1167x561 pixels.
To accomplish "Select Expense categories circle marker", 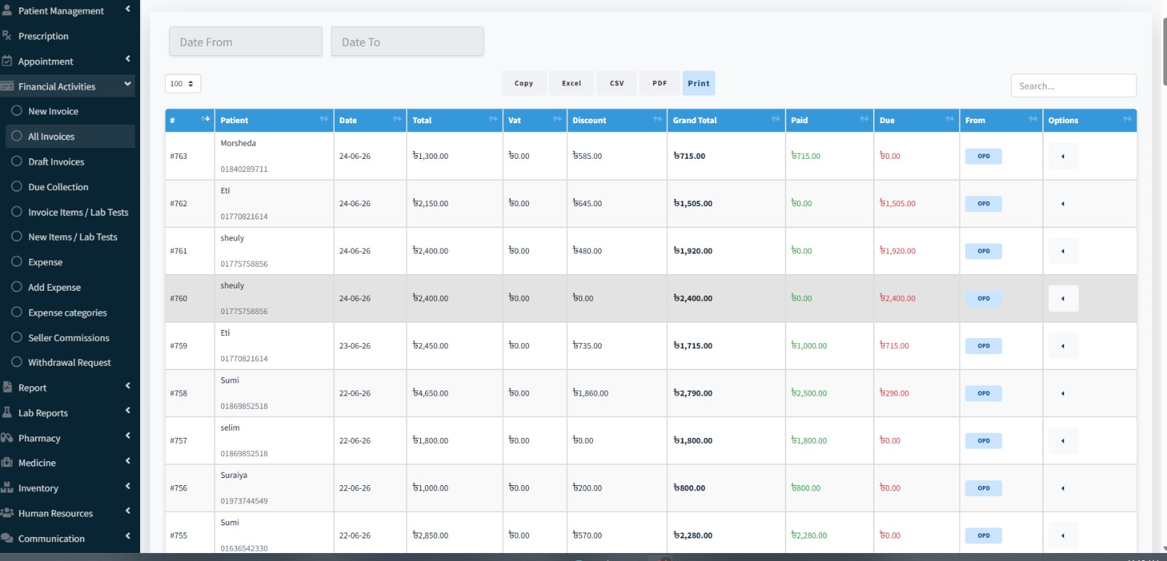I will coord(17,312).
